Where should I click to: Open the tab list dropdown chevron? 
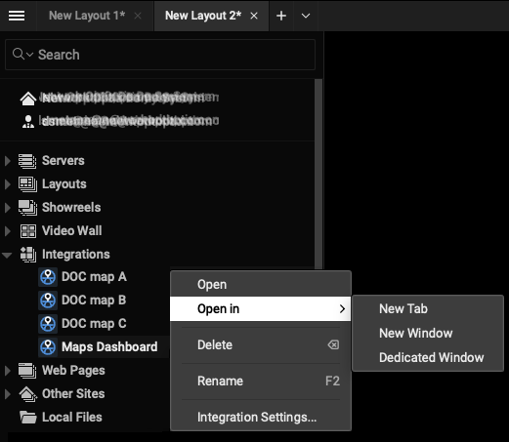coord(306,16)
